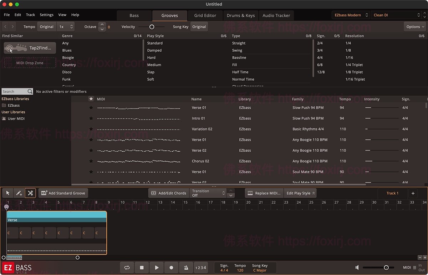The height and width of the screenshot is (275, 428).
Task: Click the Replace MIDI button
Action: (264, 193)
